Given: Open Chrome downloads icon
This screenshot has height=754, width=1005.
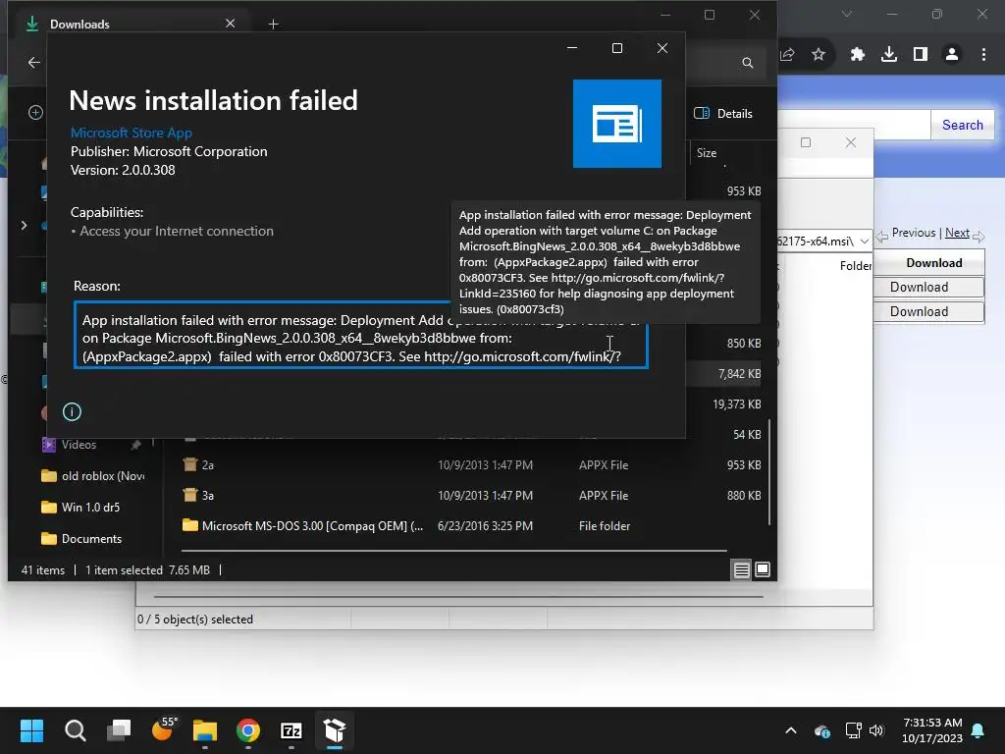Looking at the screenshot, I should 888,55.
